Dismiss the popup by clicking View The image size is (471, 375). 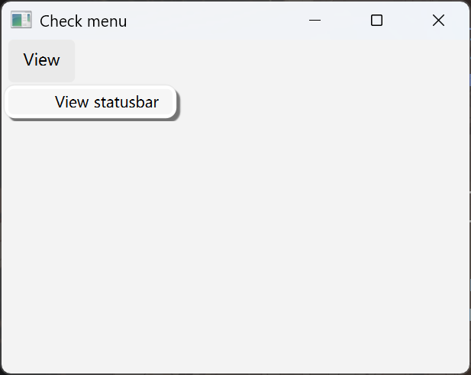[41, 60]
